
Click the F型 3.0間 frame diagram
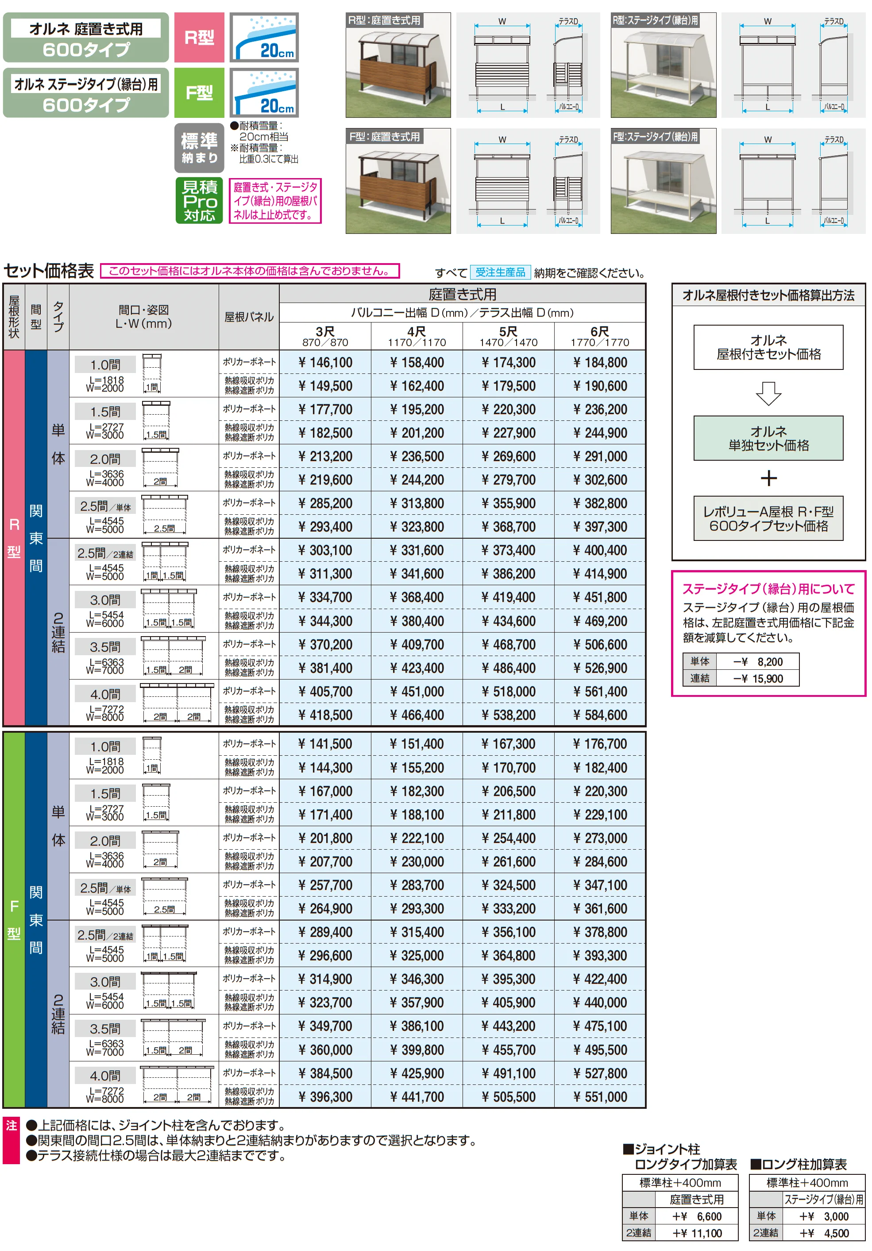pos(169,990)
